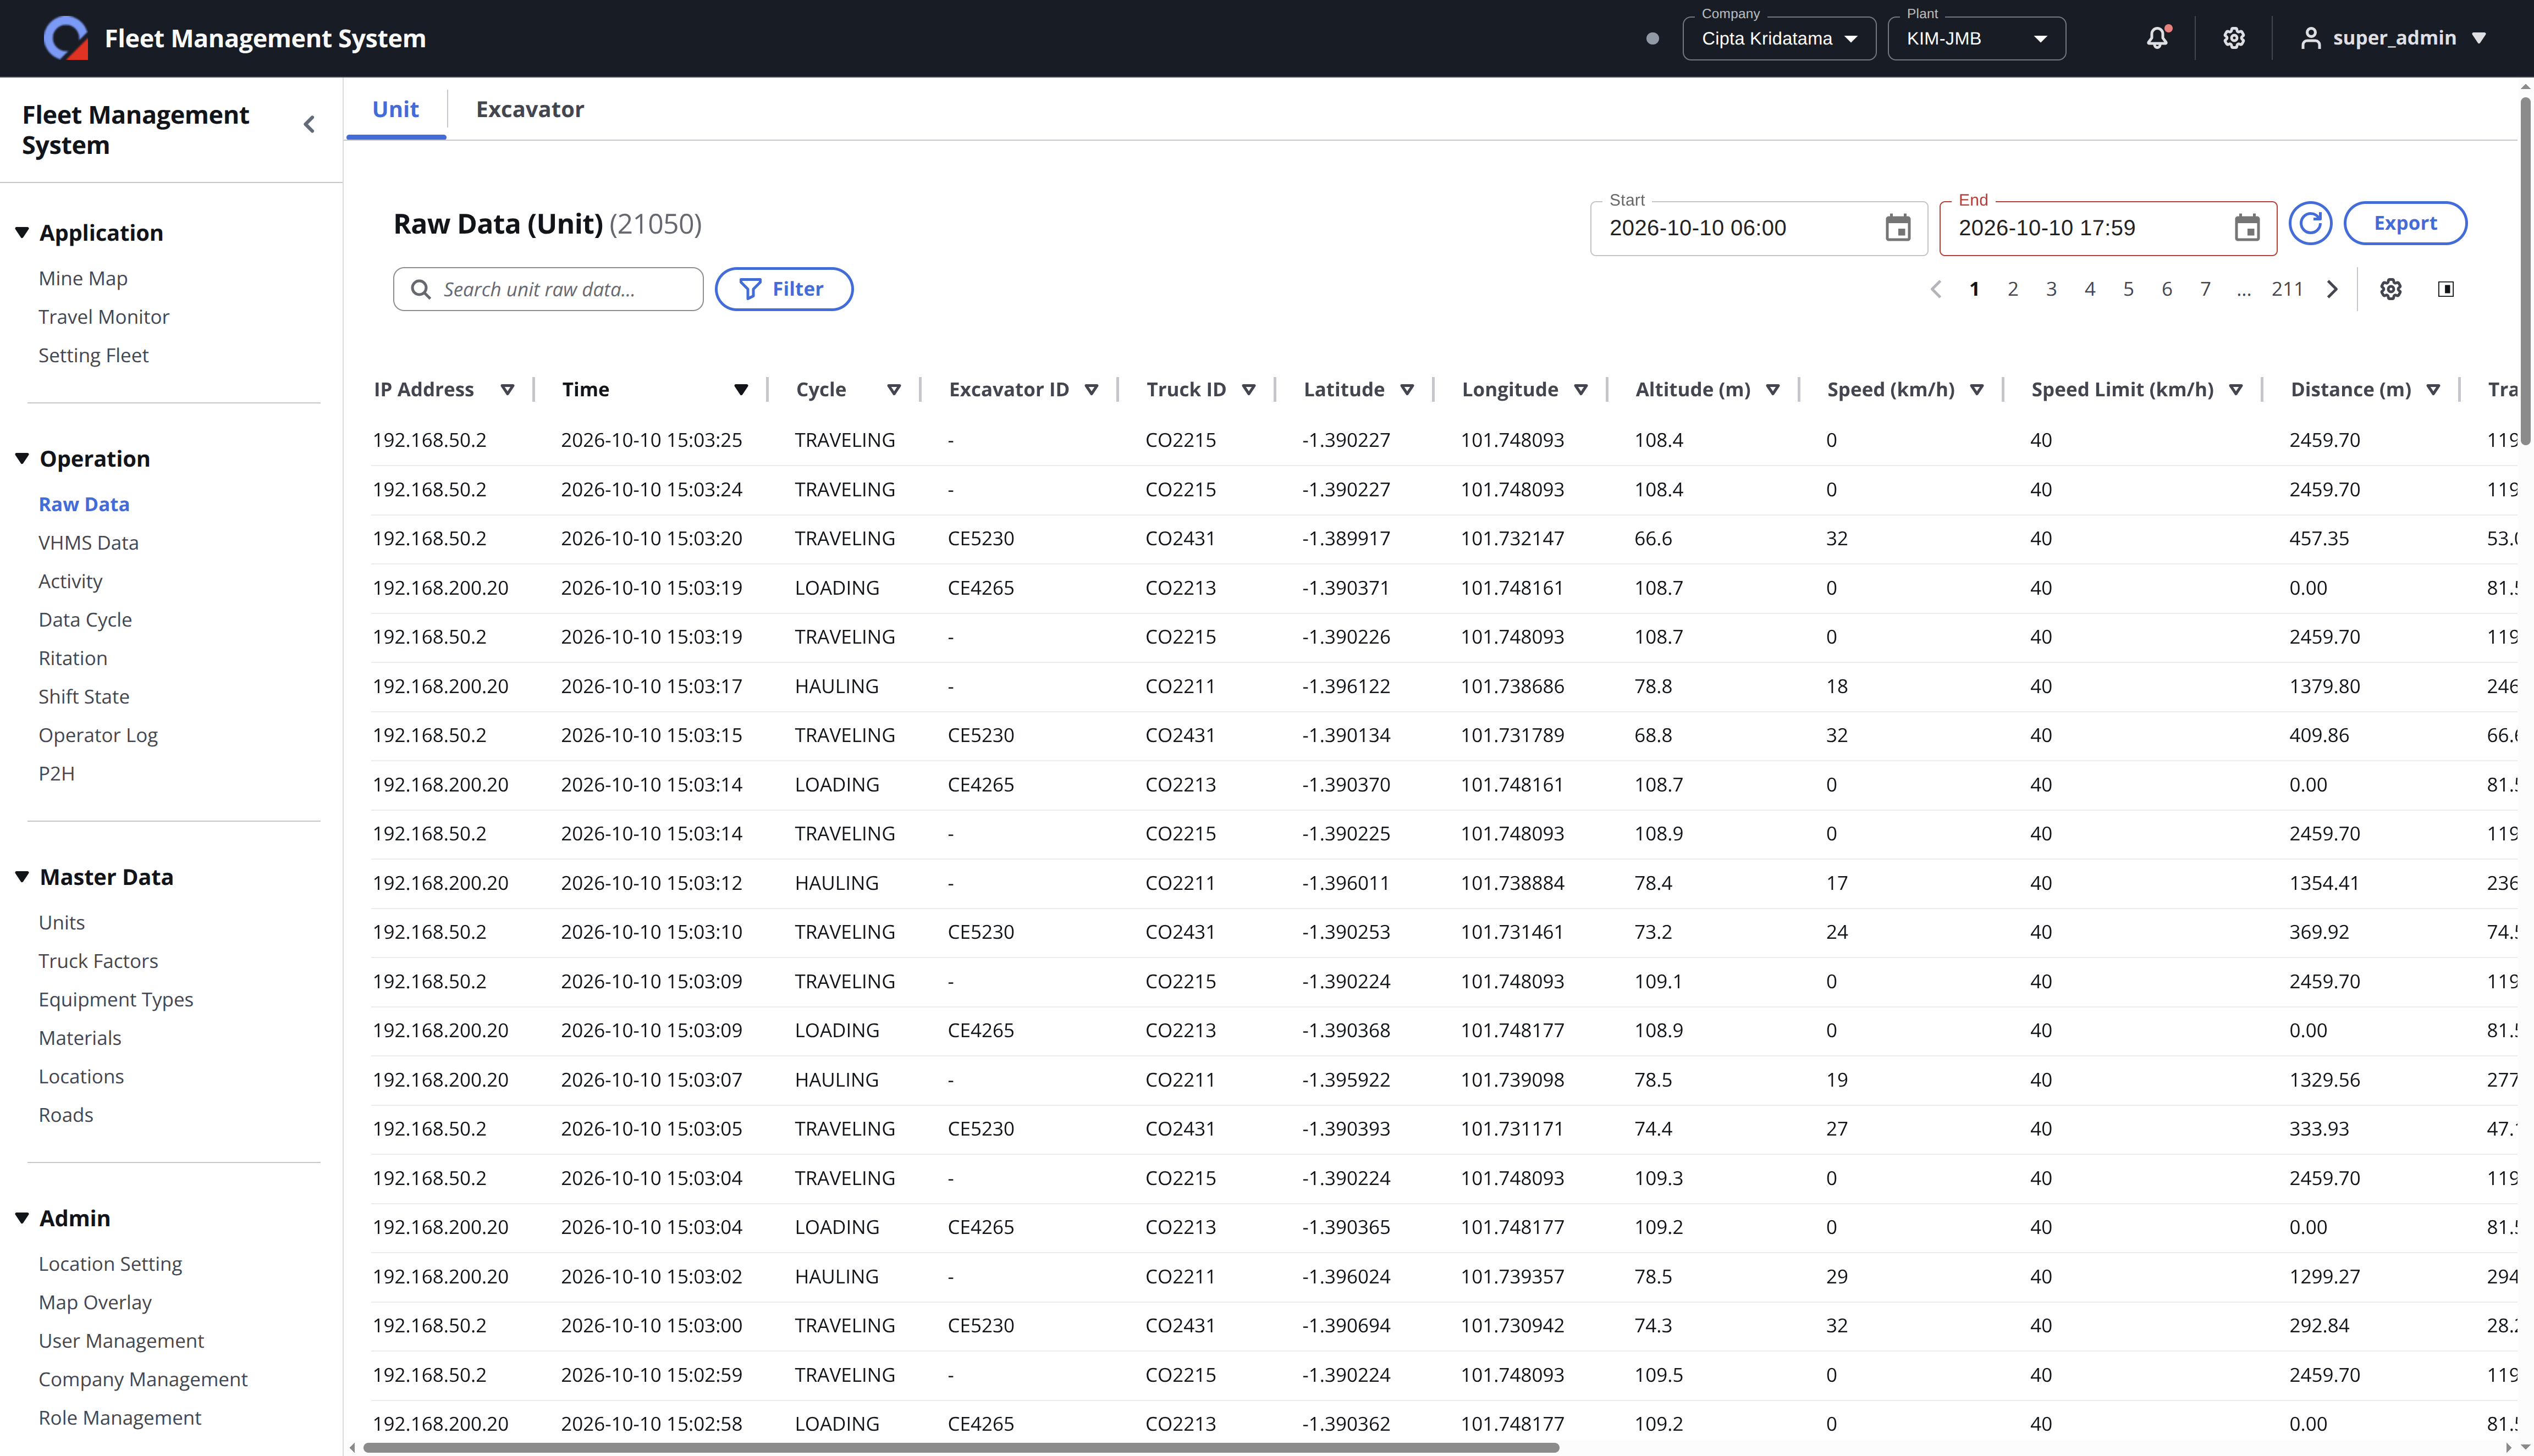Screen dimensions: 2534x1456
Task: Click the Fleet Management System logo
Action: click(x=66, y=38)
